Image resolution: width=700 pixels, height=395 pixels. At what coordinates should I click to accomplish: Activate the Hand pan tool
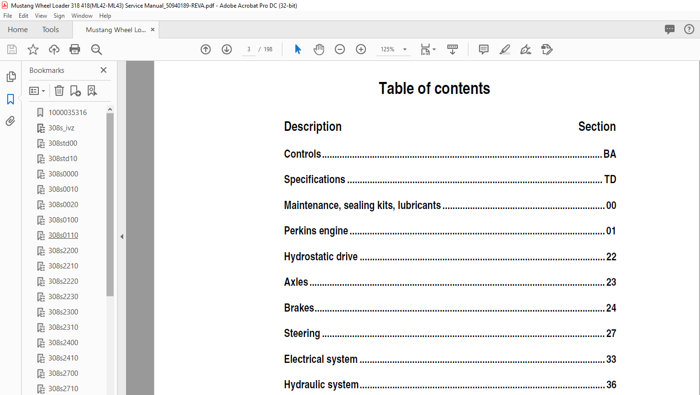319,49
